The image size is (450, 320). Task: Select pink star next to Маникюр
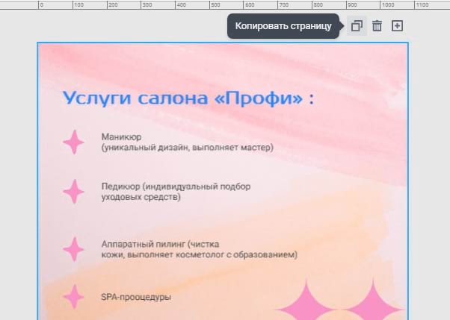click(74, 142)
